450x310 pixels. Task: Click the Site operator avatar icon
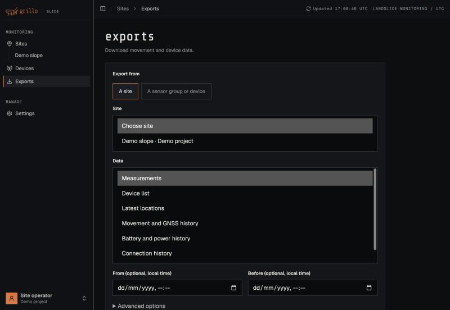point(11,298)
